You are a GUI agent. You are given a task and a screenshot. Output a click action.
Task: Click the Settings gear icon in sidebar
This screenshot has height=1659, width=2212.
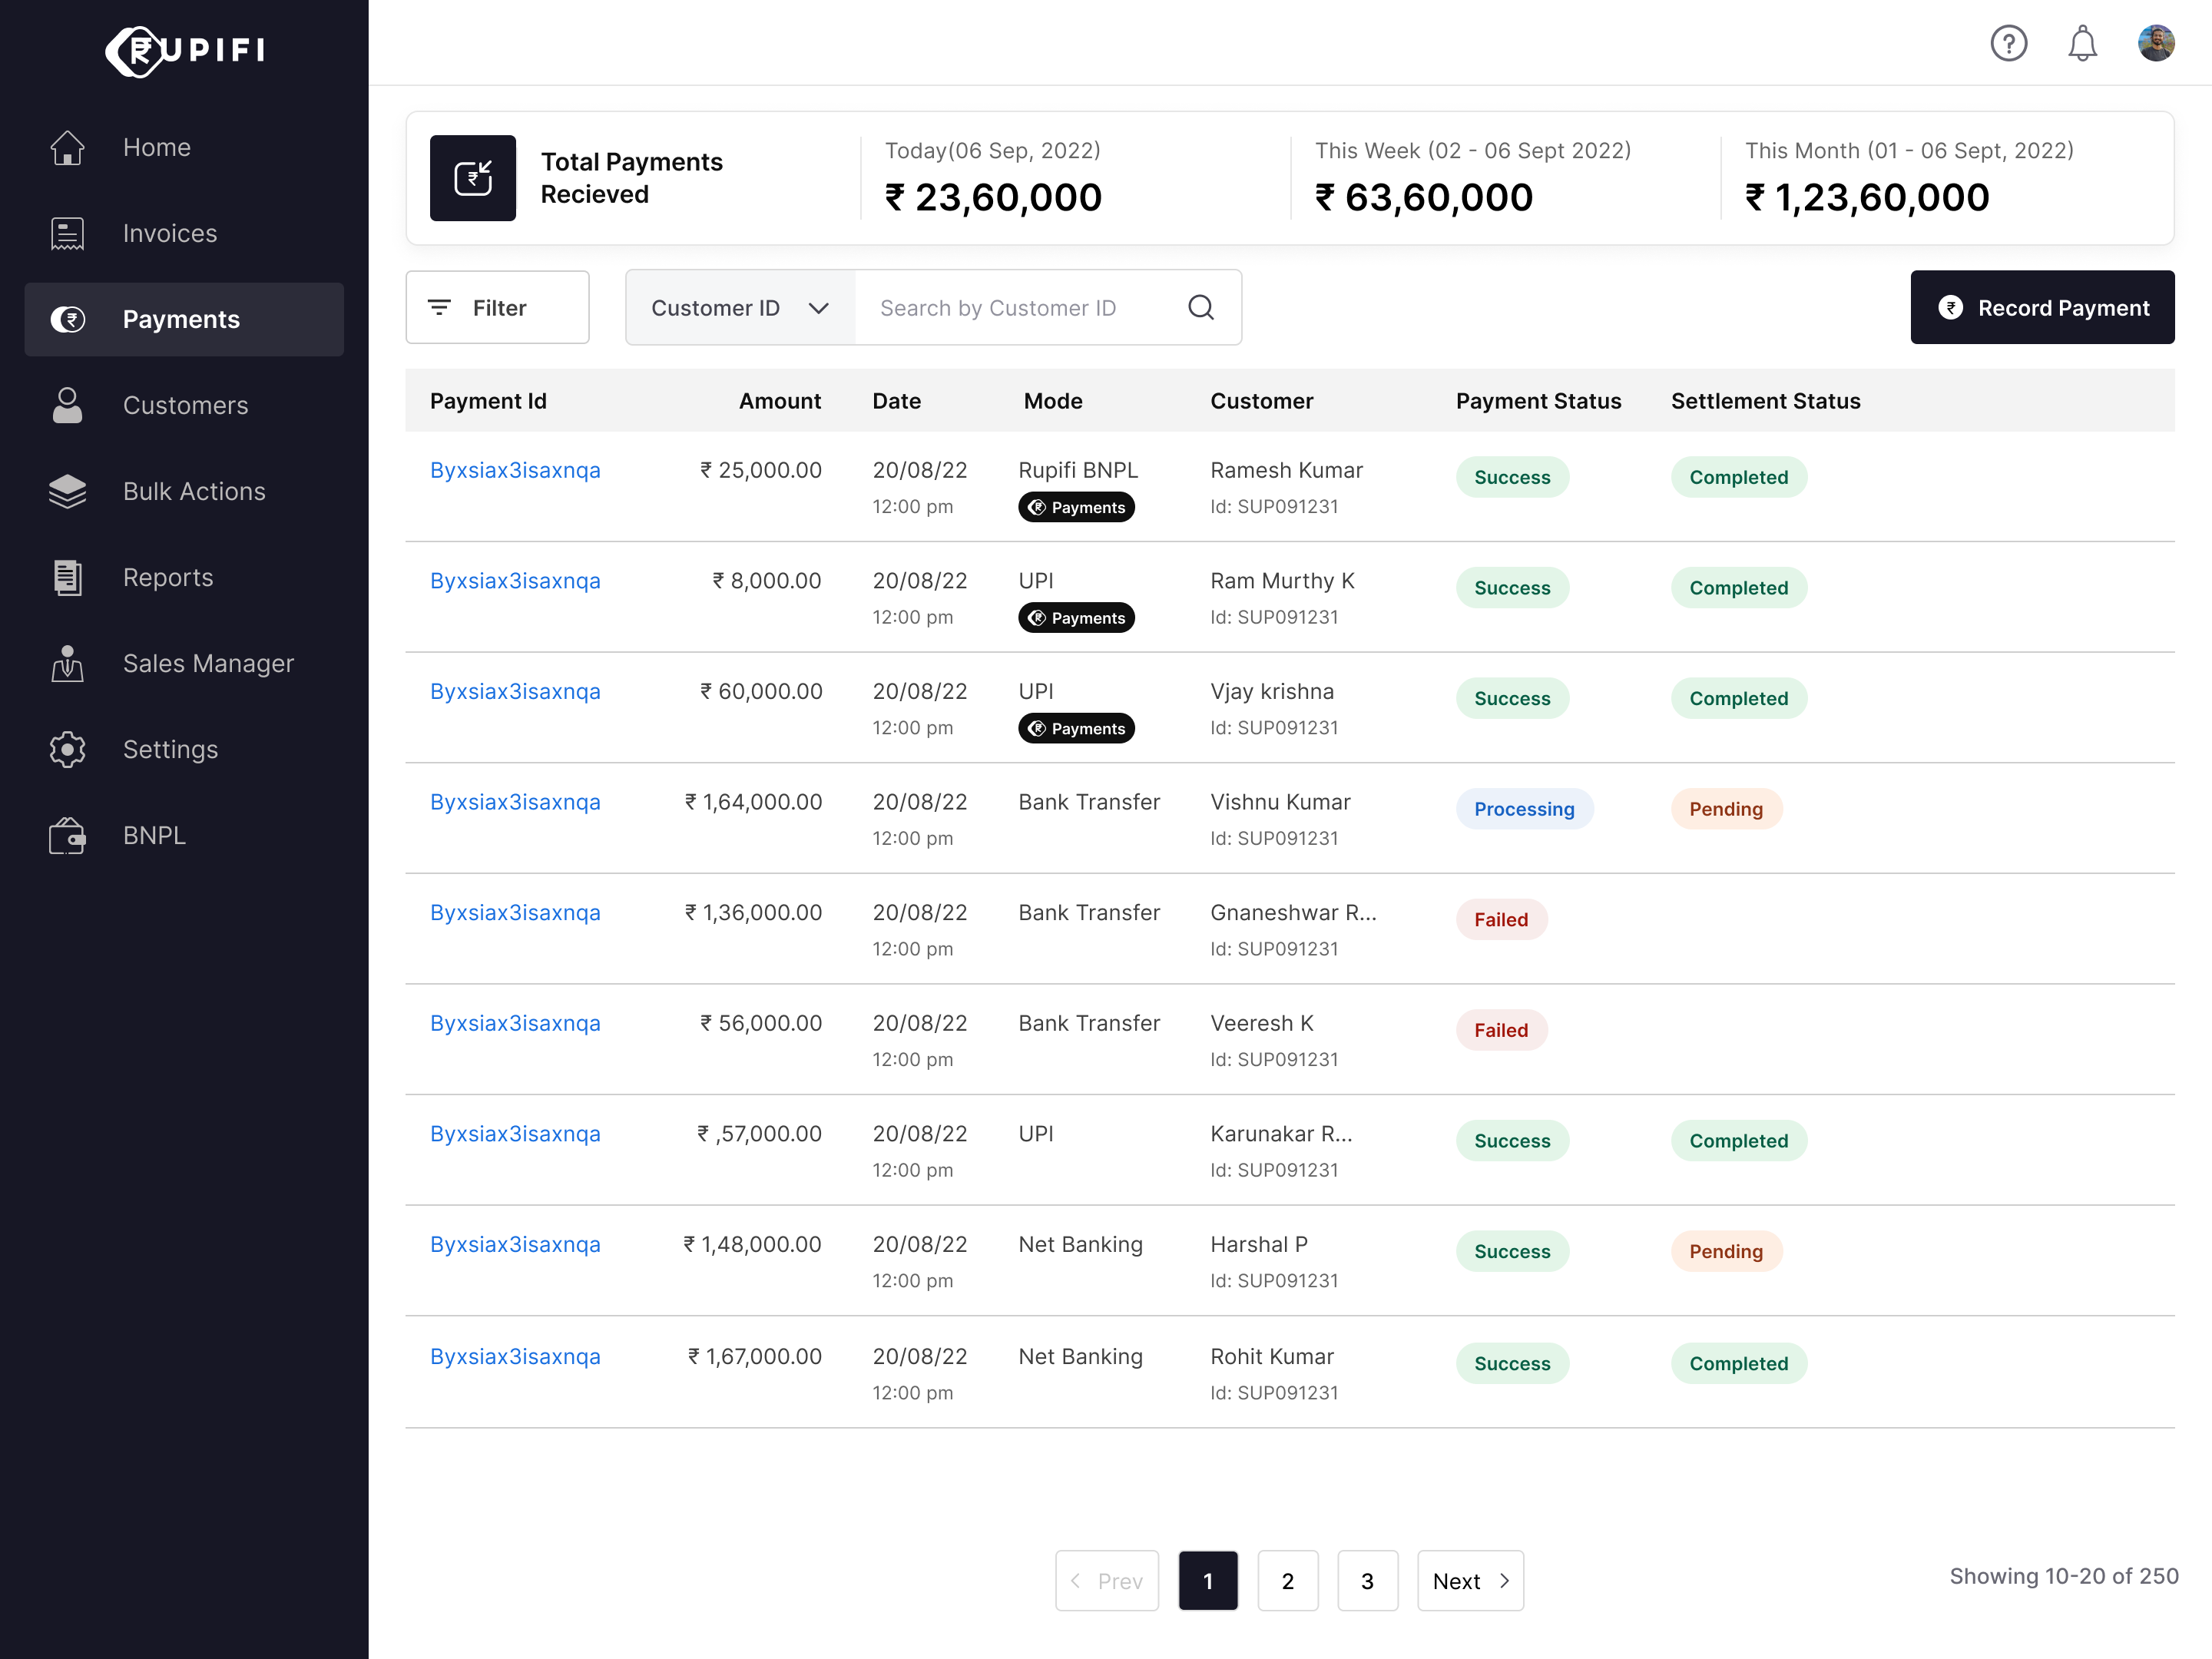(67, 749)
